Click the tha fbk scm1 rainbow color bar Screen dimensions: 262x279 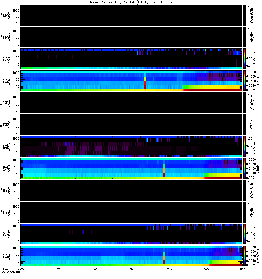[244, 81]
